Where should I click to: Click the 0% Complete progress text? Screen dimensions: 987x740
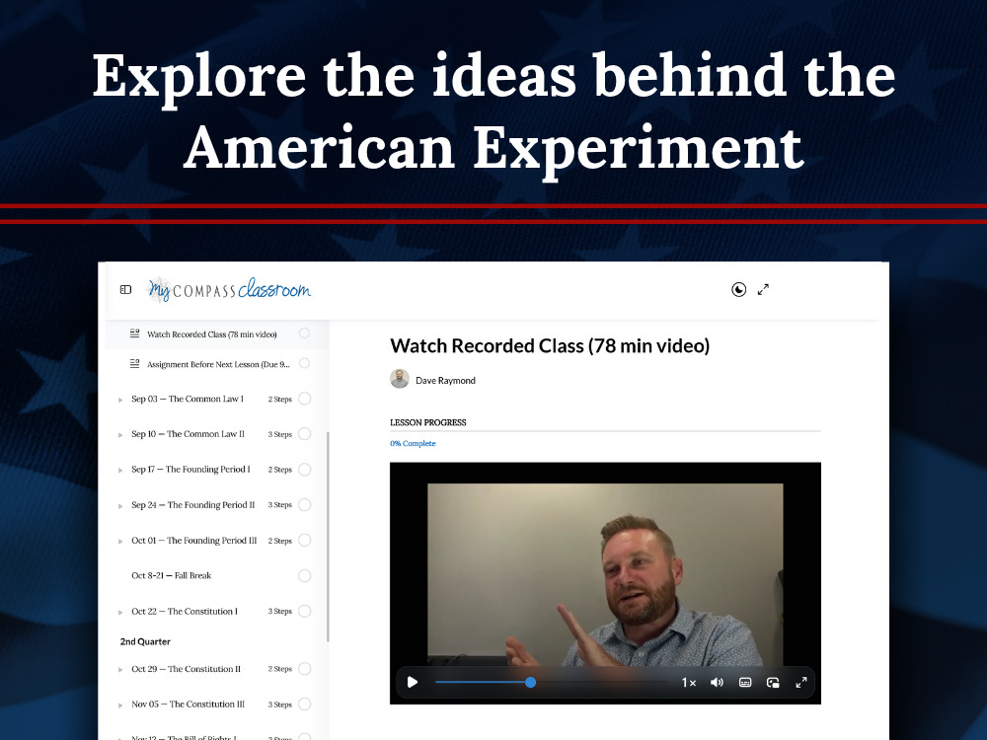coord(413,444)
